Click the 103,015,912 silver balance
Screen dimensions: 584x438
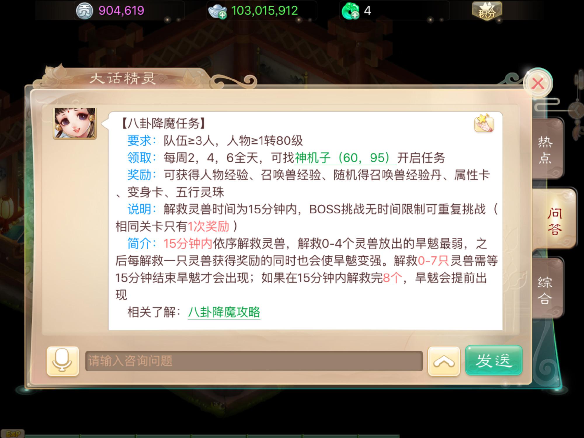click(264, 11)
